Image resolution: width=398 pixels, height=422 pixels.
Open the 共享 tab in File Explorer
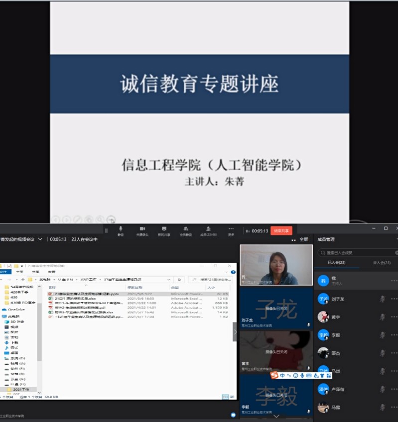[x=36, y=272]
